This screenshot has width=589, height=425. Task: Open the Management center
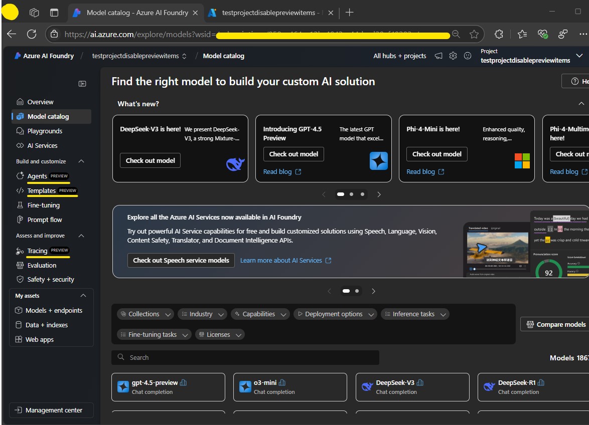click(x=51, y=410)
